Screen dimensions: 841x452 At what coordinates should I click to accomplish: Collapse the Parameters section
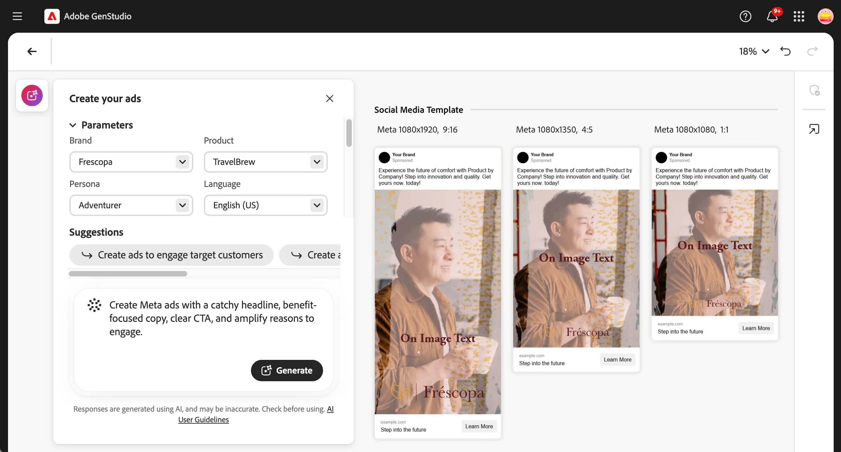[x=73, y=125]
